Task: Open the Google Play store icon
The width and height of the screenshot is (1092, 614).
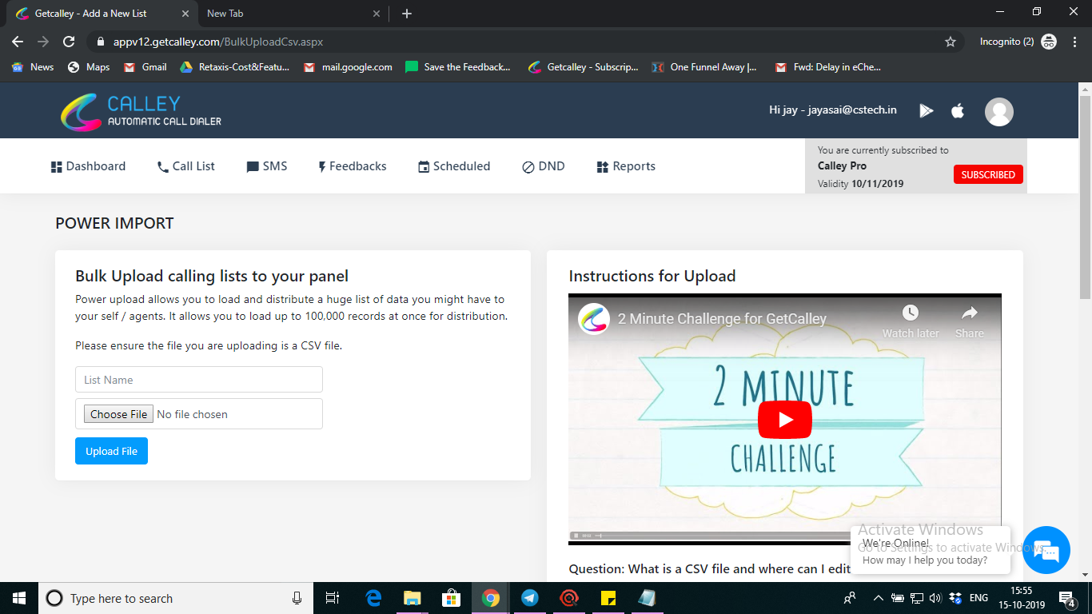Action: tap(927, 110)
